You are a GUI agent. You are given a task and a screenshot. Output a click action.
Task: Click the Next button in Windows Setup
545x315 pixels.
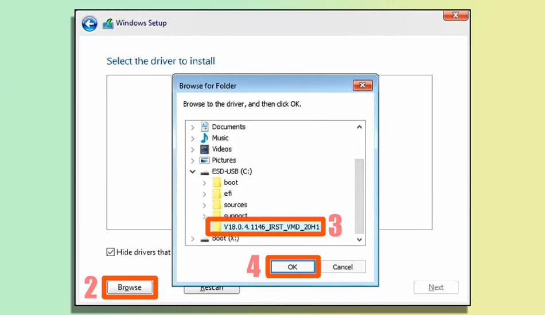point(436,288)
